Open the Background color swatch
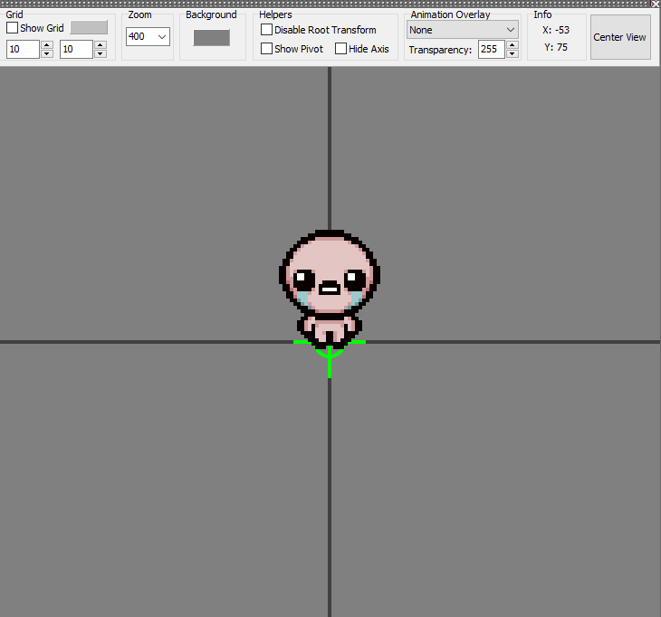The height and width of the screenshot is (617, 661). pyautogui.click(x=212, y=37)
